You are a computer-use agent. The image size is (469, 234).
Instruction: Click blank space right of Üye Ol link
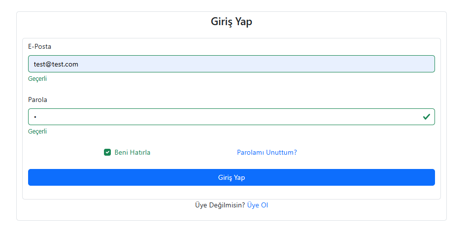345,205
